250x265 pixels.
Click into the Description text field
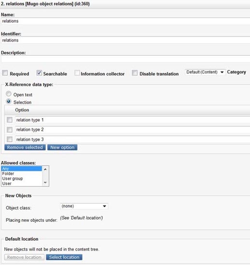point(126,59)
